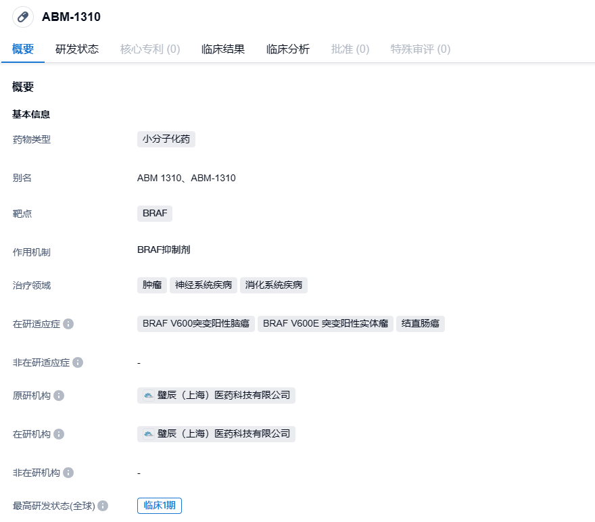595x522 pixels.
Task: Click the 神经系统疾病 tag
Action: [x=204, y=285]
